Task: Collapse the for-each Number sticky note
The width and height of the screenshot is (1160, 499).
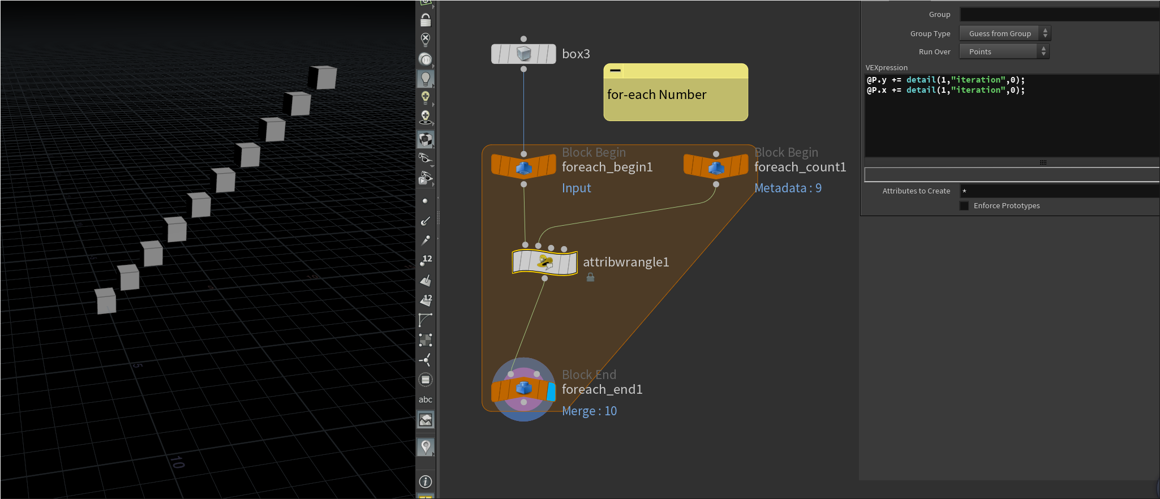Action: pyautogui.click(x=615, y=71)
